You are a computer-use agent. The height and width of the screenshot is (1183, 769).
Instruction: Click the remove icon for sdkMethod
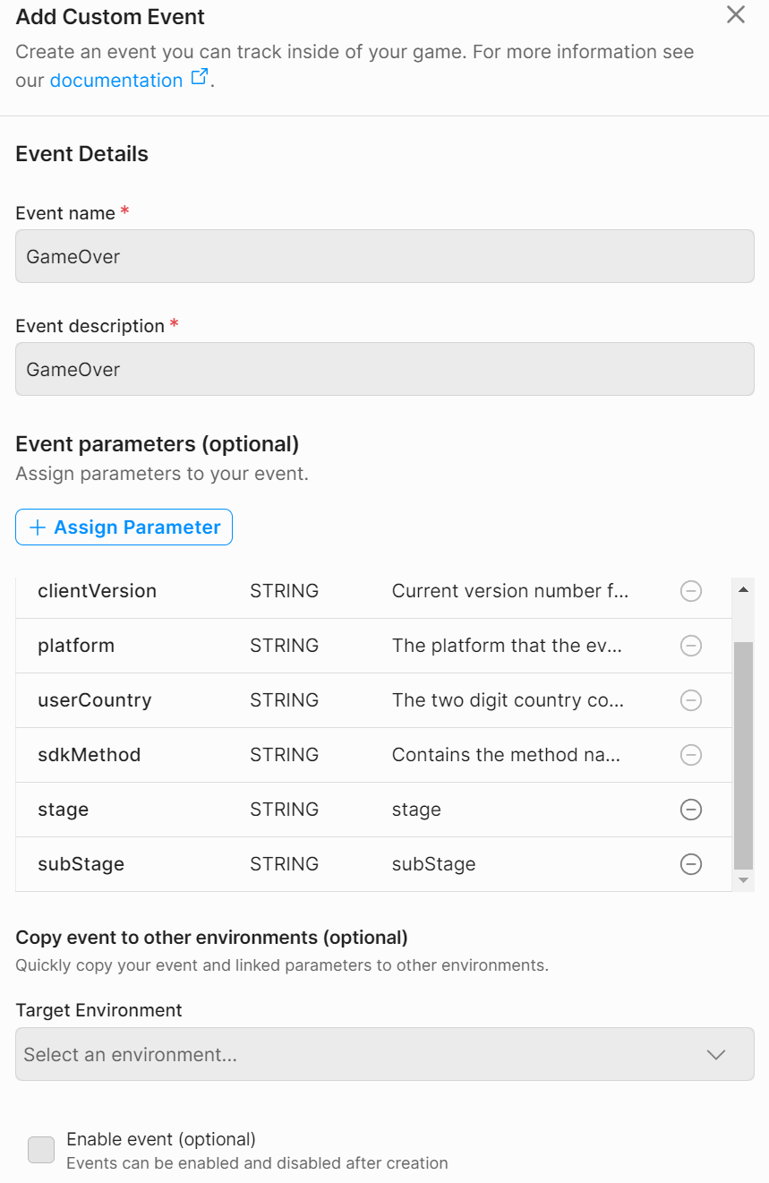pyautogui.click(x=691, y=755)
